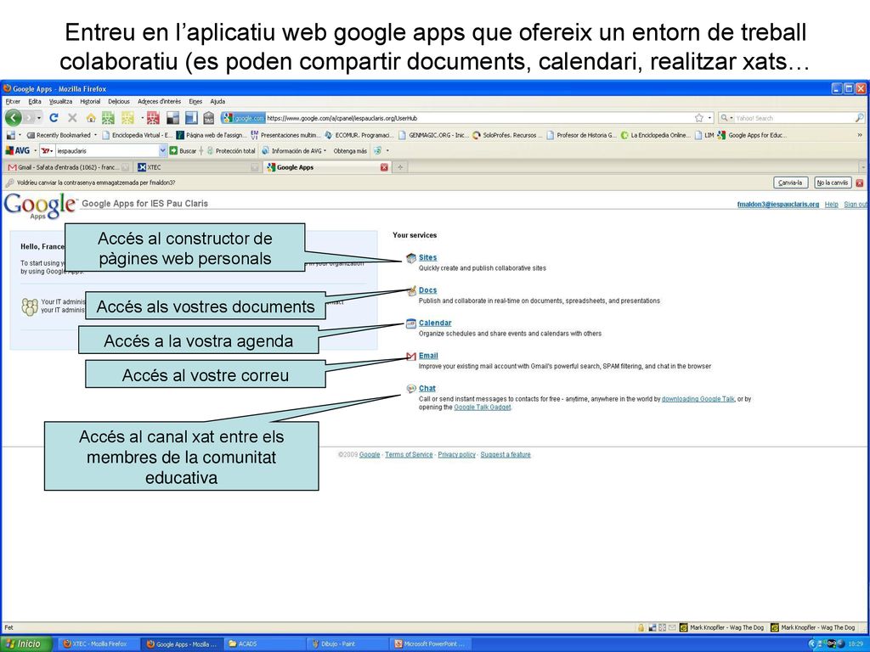The image size is (870, 652).
Task: Go to the Home page icon
Action: tap(91, 117)
